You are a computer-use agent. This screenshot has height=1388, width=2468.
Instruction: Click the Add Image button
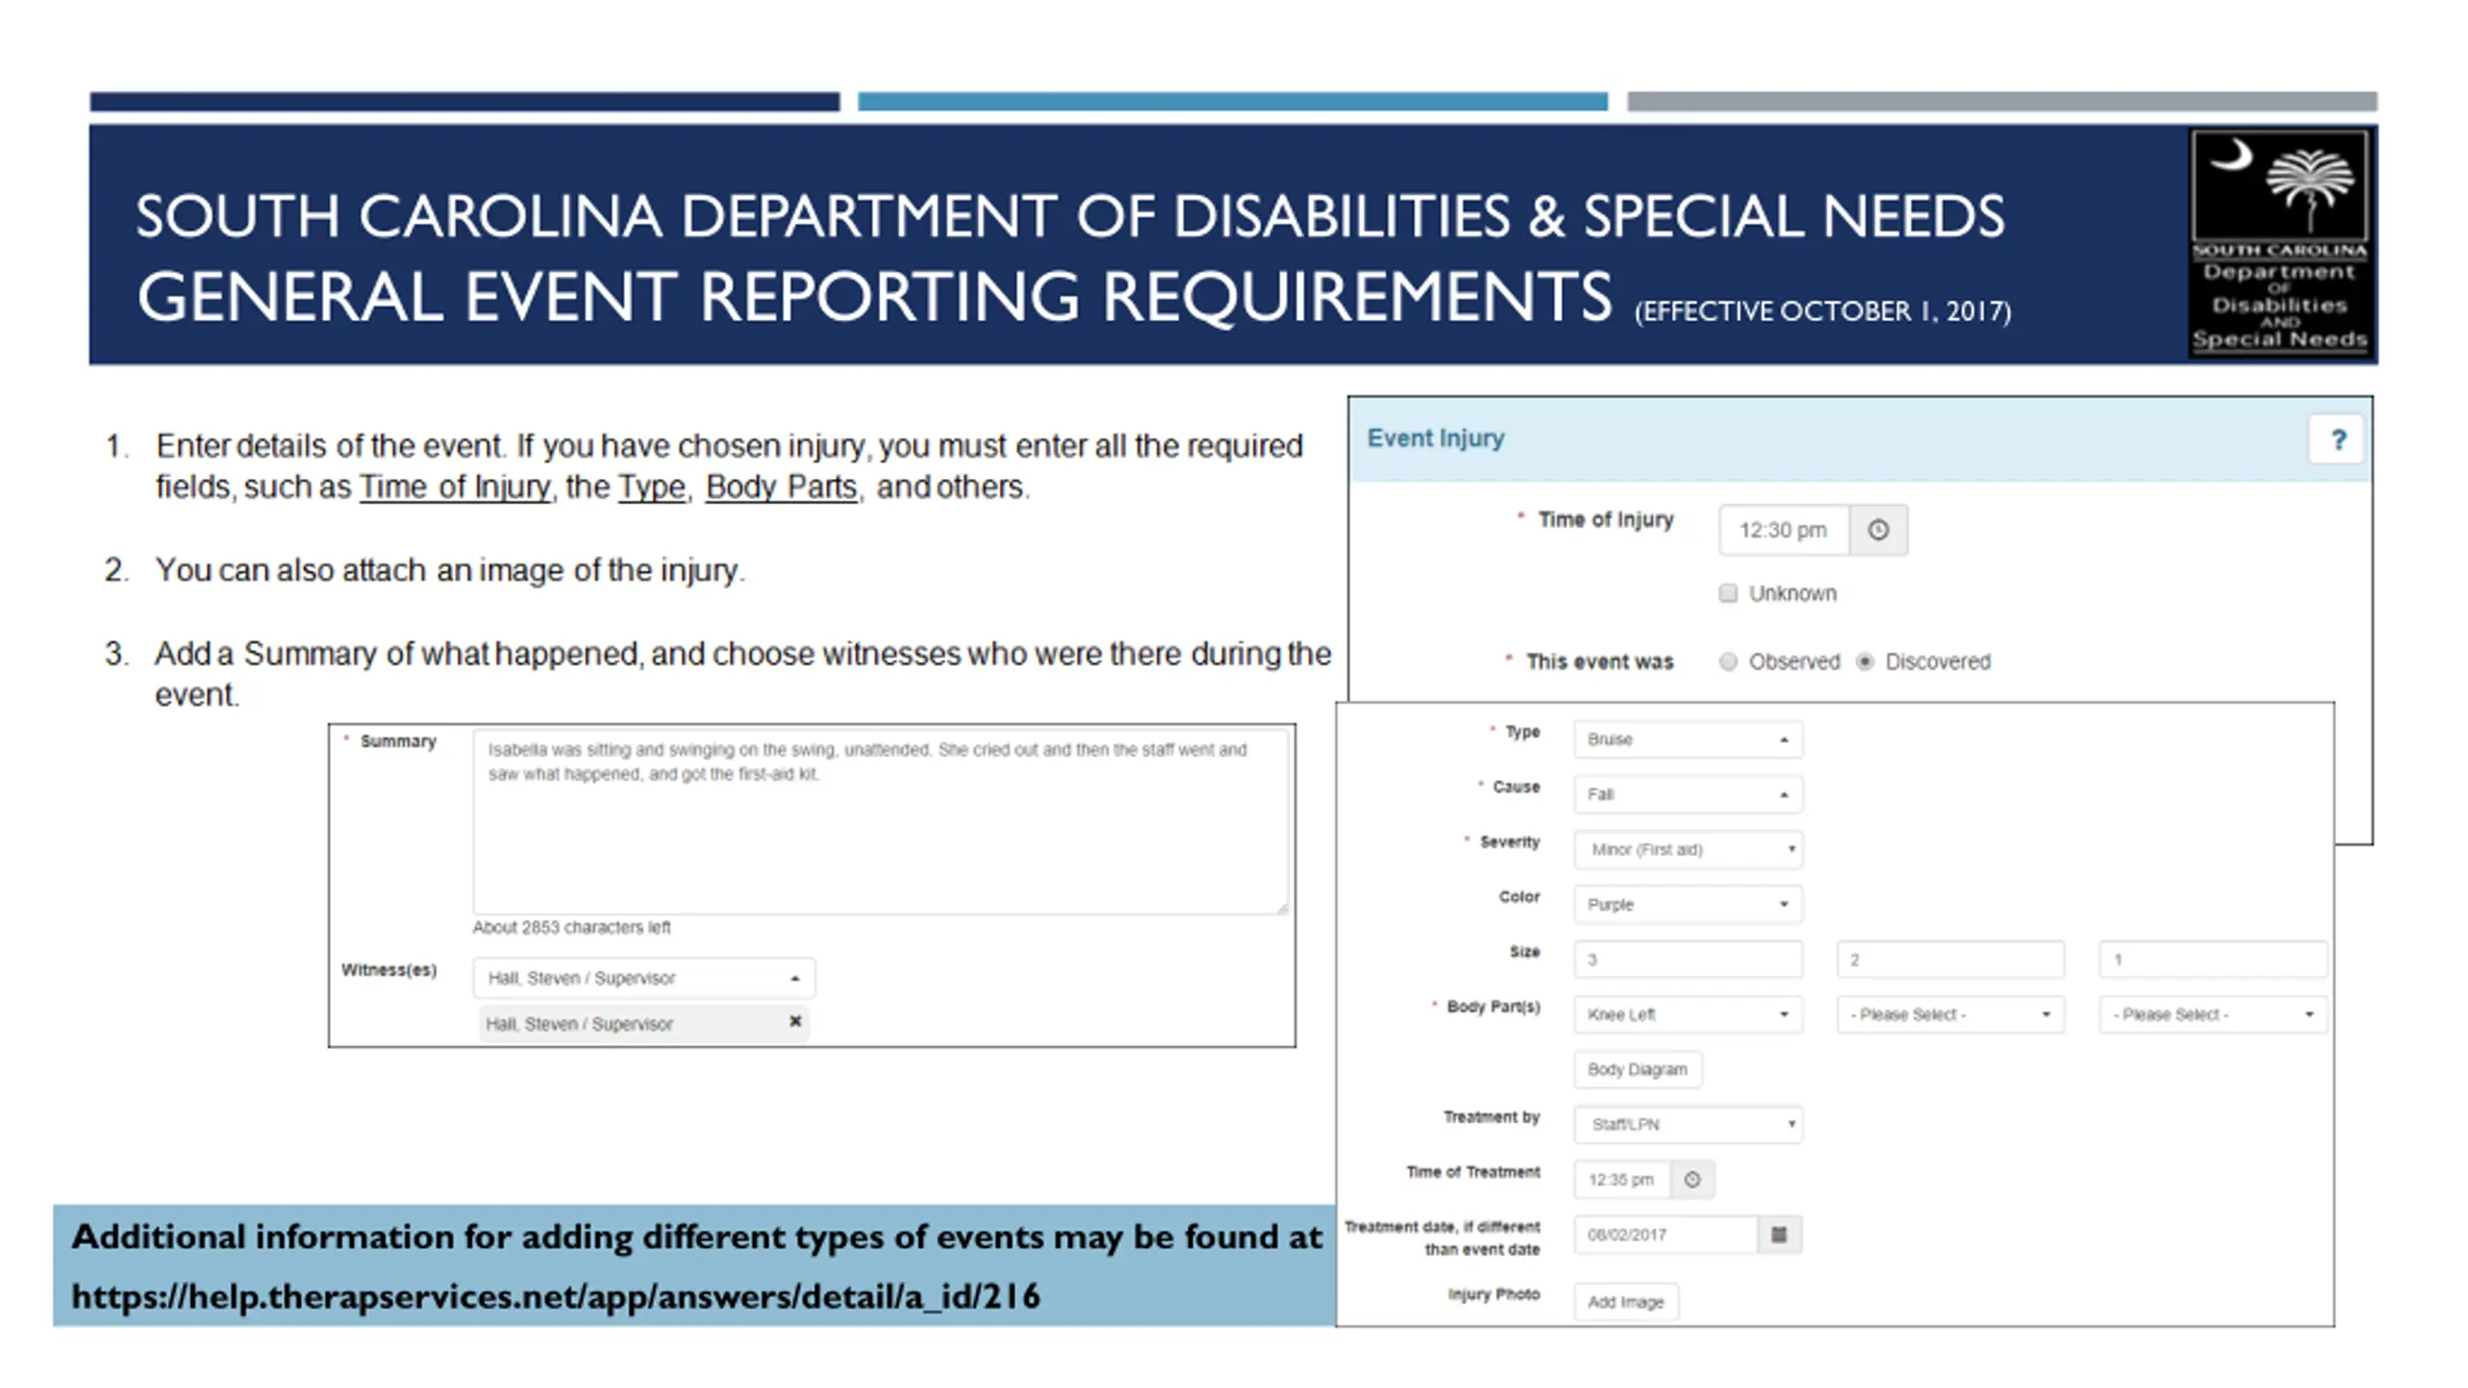(1625, 1302)
